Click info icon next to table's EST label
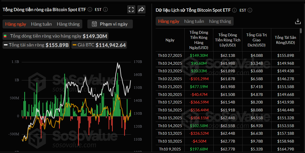 click(250, 10)
